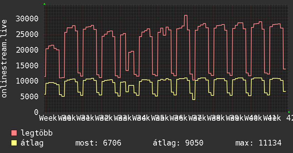Click the 10000 y-axis label

coord(27,81)
